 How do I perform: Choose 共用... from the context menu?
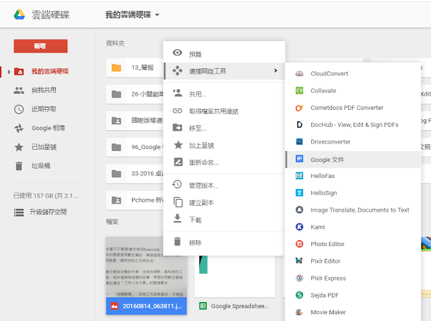pyautogui.click(x=224, y=94)
